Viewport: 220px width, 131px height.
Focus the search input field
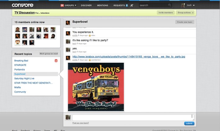[x=153, y=5]
